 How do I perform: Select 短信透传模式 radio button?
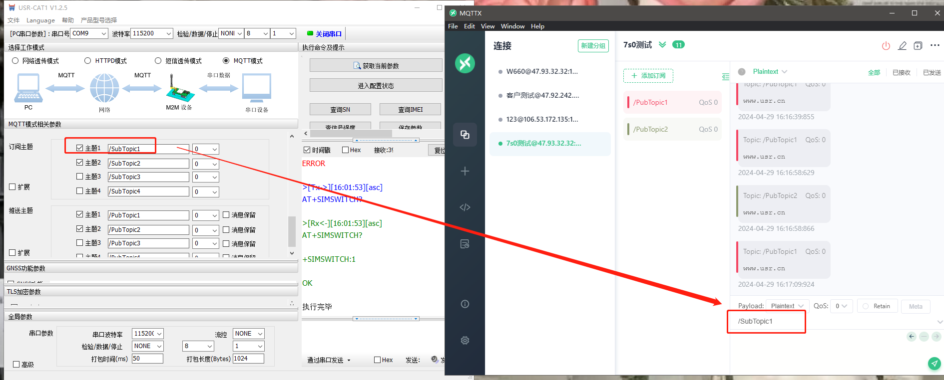click(158, 61)
